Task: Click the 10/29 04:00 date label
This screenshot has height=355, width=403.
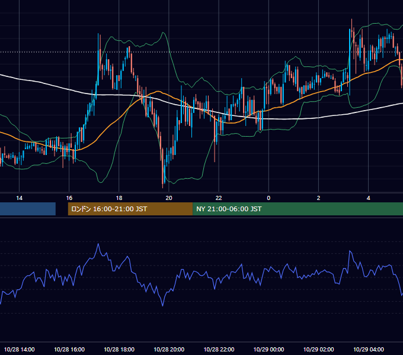Action: pyautogui.click(x=369, y=349)
